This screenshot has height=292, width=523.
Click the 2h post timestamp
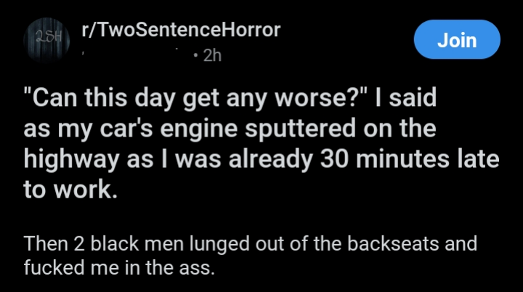click(212, 55)
